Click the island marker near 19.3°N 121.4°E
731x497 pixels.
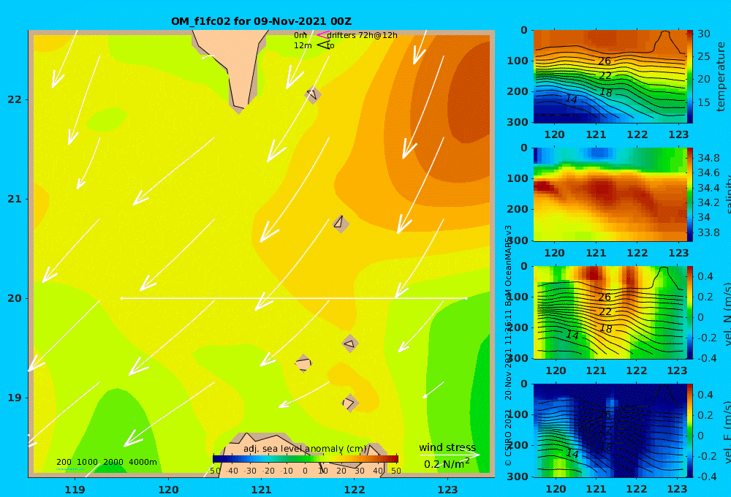click(303, 363)
